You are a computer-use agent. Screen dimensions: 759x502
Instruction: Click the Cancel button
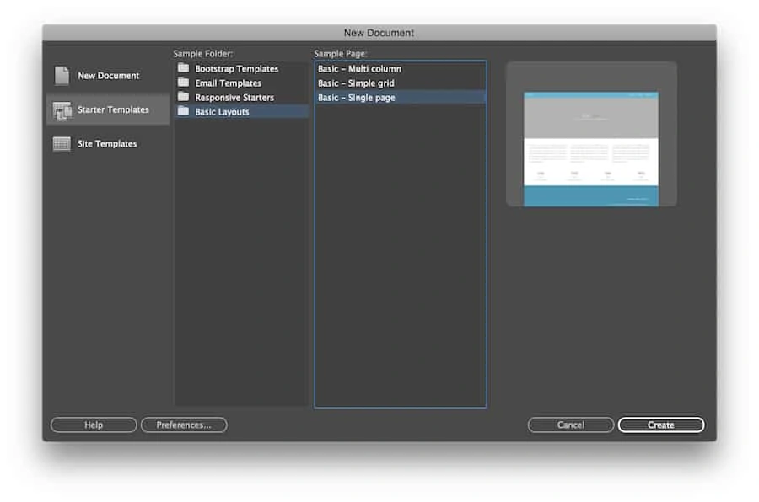(571, 425)
